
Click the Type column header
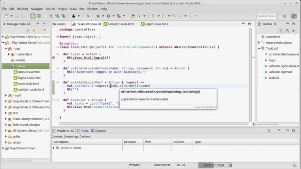point(246,142)
